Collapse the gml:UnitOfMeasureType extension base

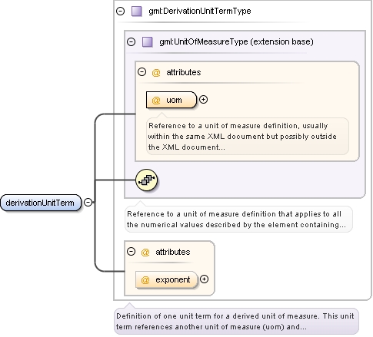(131, 41)
